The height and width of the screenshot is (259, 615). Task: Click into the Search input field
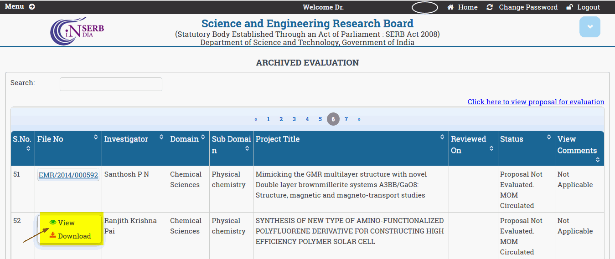coord(111,84)
